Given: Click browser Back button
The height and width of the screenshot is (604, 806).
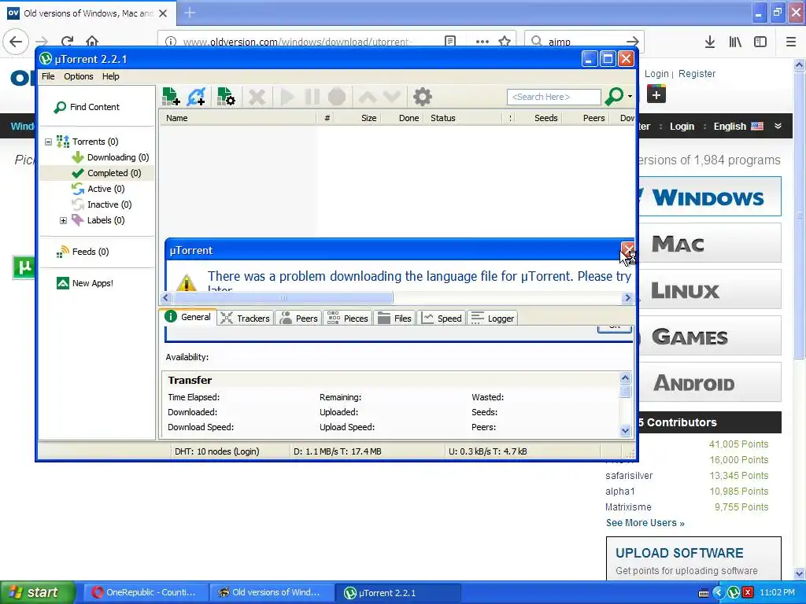Looking at the screenshot, I should [x=16, y=41].
